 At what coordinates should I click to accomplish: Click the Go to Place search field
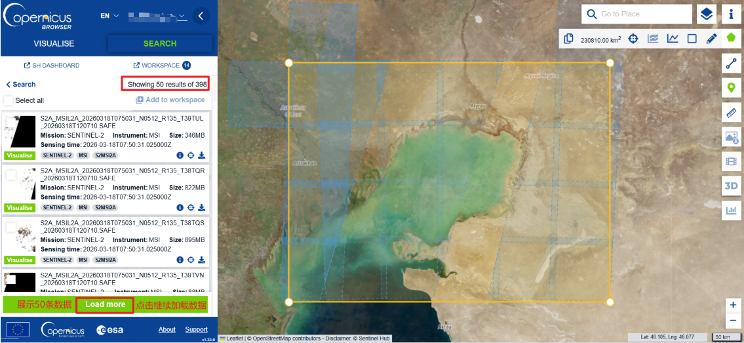tap(636, 14)
